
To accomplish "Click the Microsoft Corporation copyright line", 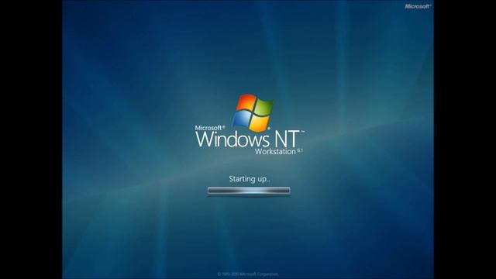I will pyautogui.click(x=248, y=274).
